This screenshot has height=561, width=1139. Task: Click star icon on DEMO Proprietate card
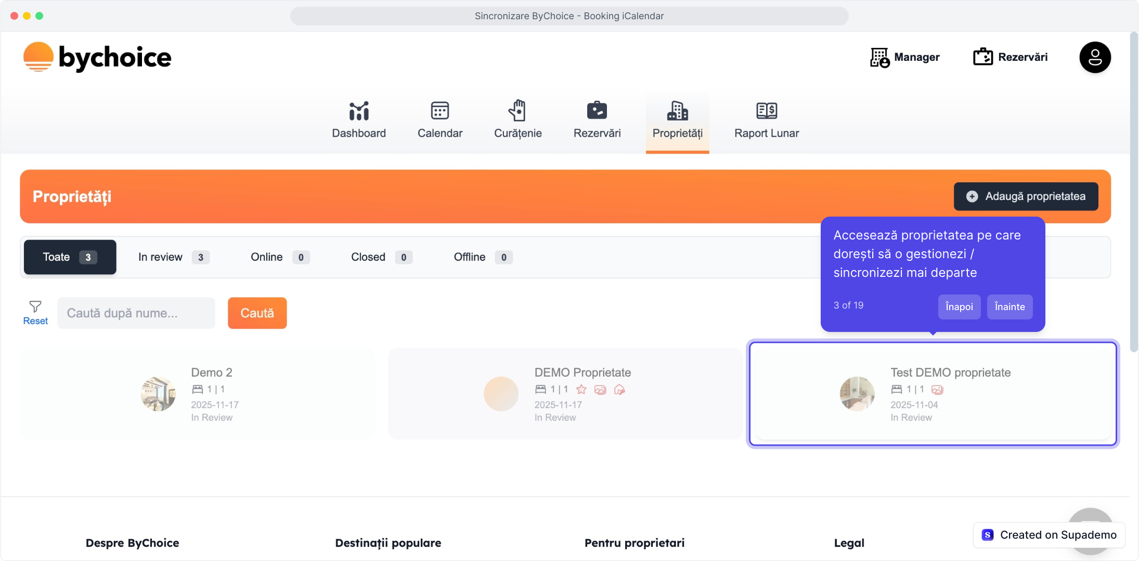click(581, 390)
